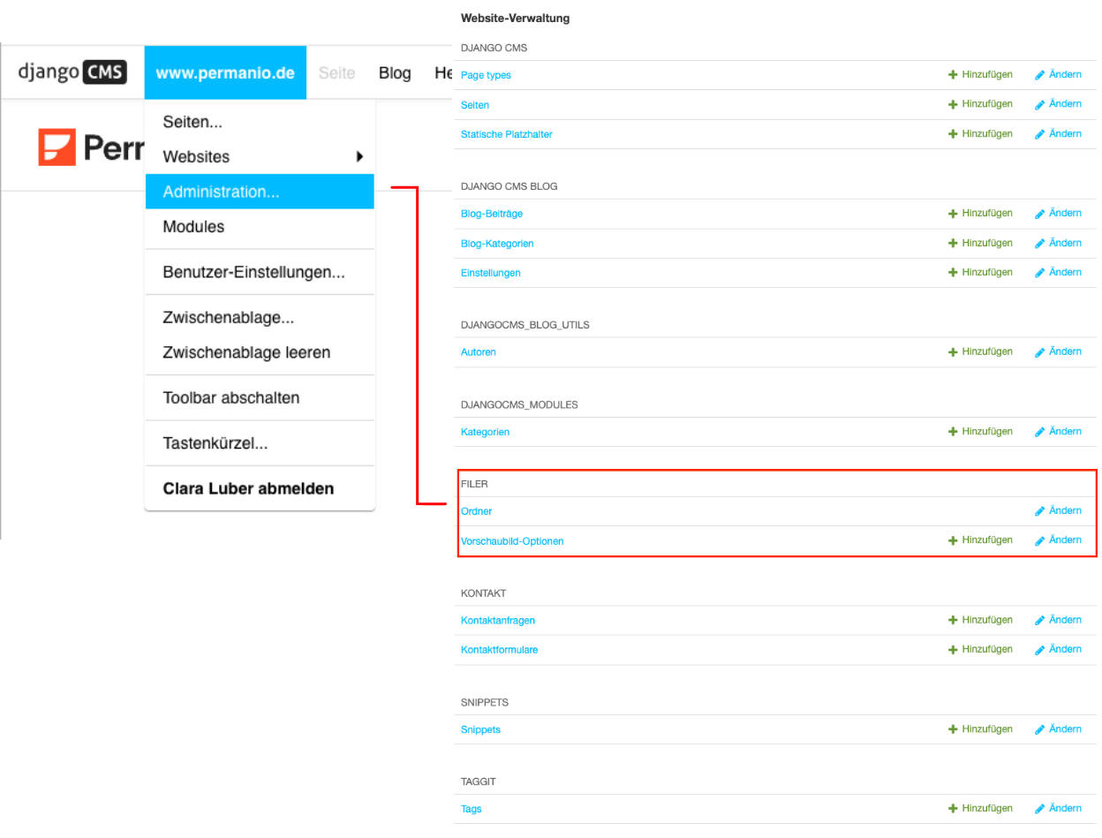Open the Blog-Beiträge link
The image size is (1102, 838).
click(x=493, y=214)
